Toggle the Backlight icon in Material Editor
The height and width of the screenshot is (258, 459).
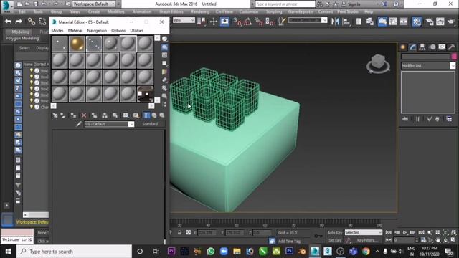(164, 47)
